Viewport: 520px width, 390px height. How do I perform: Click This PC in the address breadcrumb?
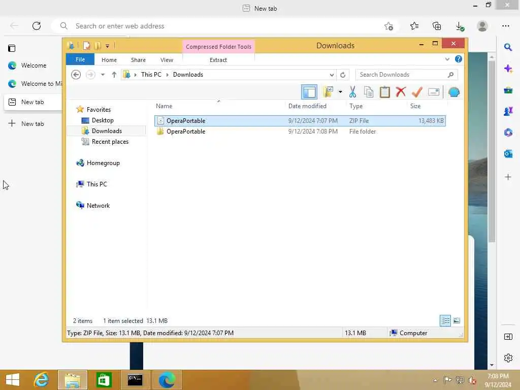click(x=151, y=75)
